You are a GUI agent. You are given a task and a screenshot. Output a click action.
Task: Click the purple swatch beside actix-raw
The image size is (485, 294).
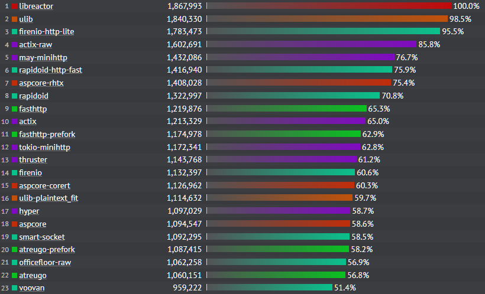tap(14, 45)
